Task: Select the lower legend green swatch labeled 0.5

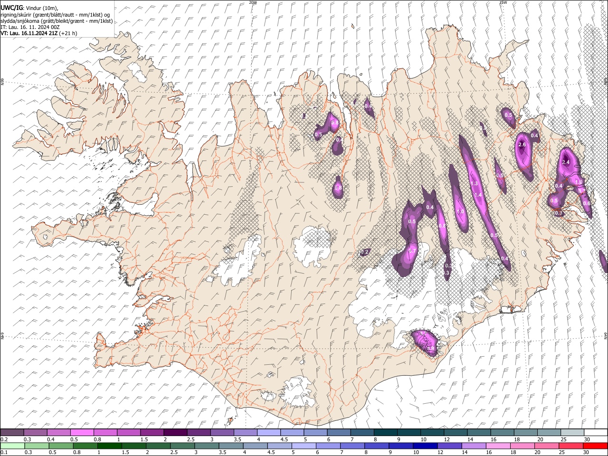Action: (61, 446)
